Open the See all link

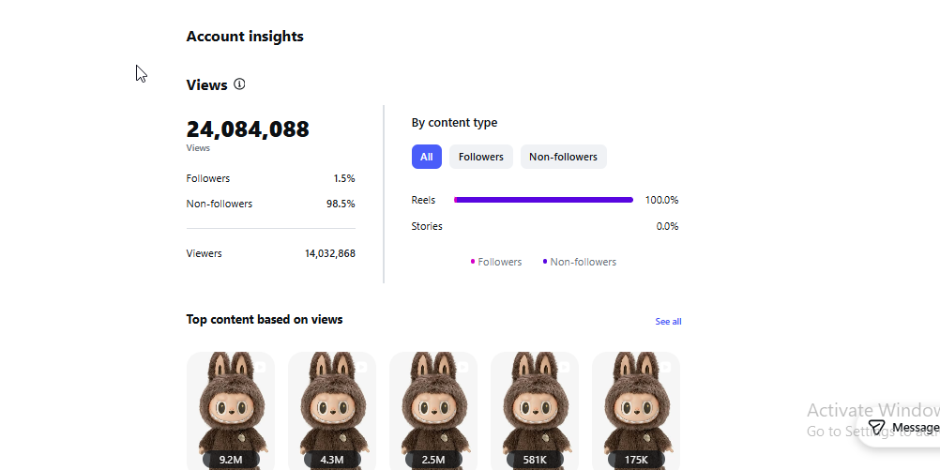[668, 322]
